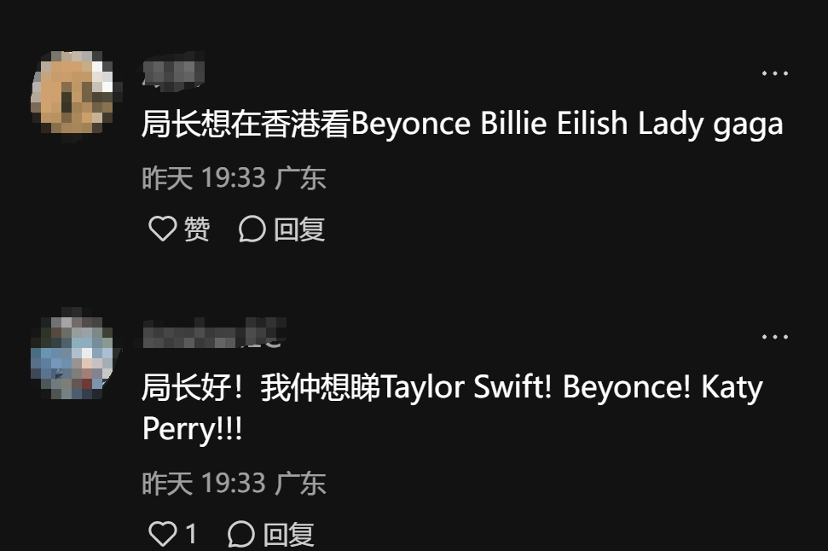Like the Beyonce Billie Eilish comment via heart icon

point(163,229)
